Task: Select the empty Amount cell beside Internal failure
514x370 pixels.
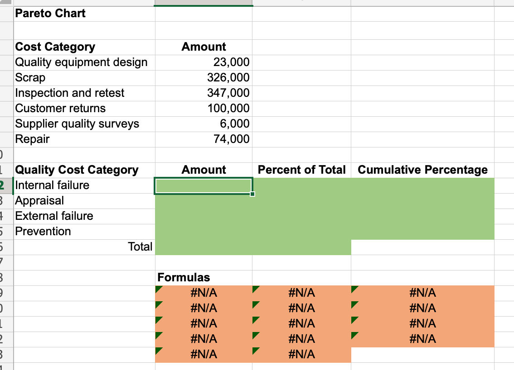Action: pos(203,185)
